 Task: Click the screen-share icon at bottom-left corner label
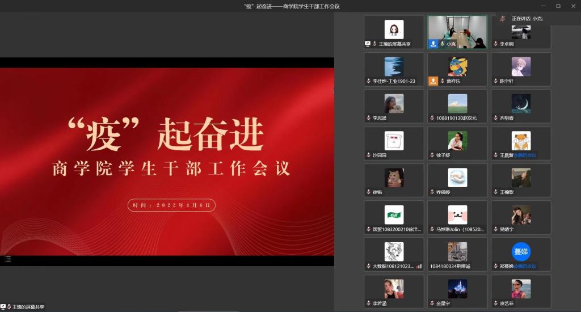3,307
